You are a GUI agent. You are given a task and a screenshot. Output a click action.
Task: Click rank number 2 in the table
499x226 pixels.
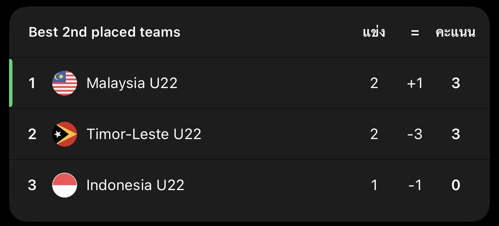[x=32, y=134]
